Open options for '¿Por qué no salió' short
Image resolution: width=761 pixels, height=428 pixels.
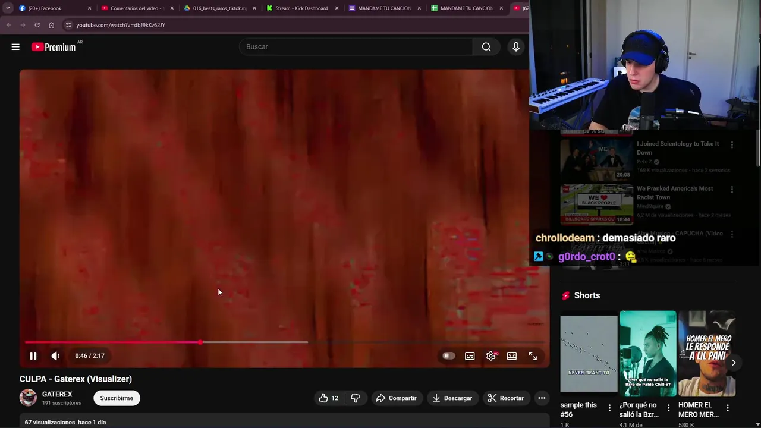(668, 408)
